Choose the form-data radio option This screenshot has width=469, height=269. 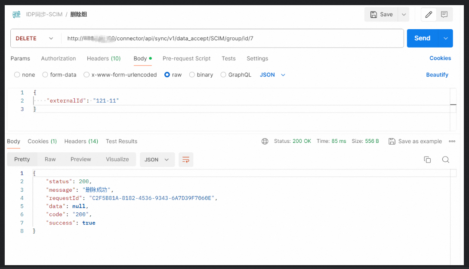click(x=45, y=75)
